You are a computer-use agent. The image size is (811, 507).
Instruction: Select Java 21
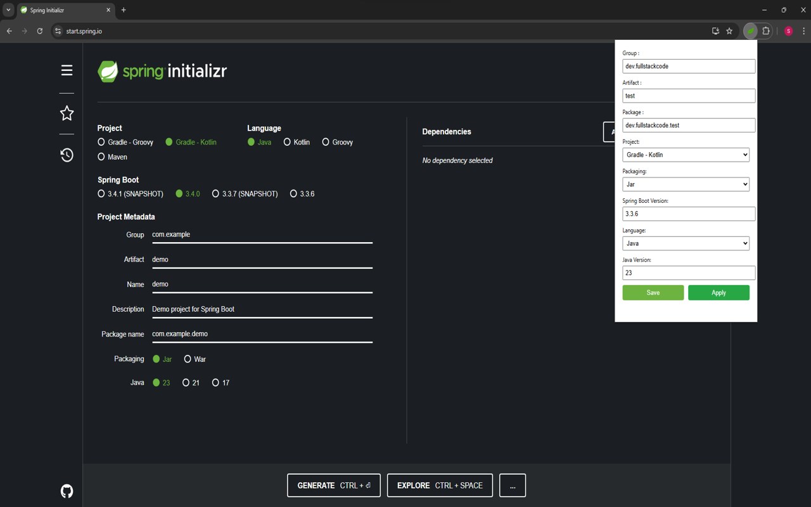[191, 383]
